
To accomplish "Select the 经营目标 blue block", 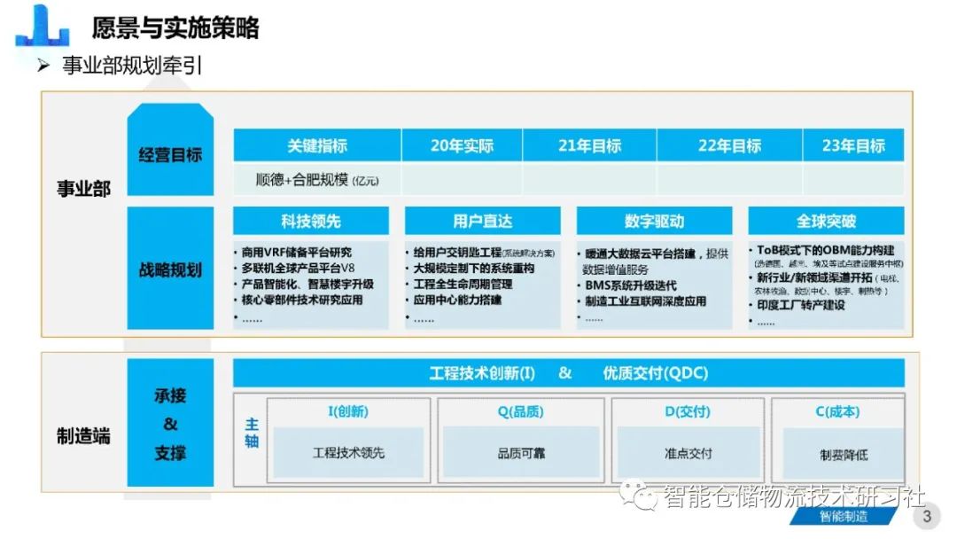I will pyautogui.click(x=170, y=150).
